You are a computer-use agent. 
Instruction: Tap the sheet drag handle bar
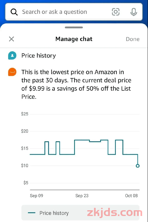coord(74,27)
